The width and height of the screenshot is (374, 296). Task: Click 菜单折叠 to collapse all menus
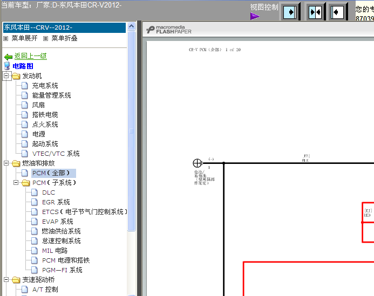tap(65, 38)
